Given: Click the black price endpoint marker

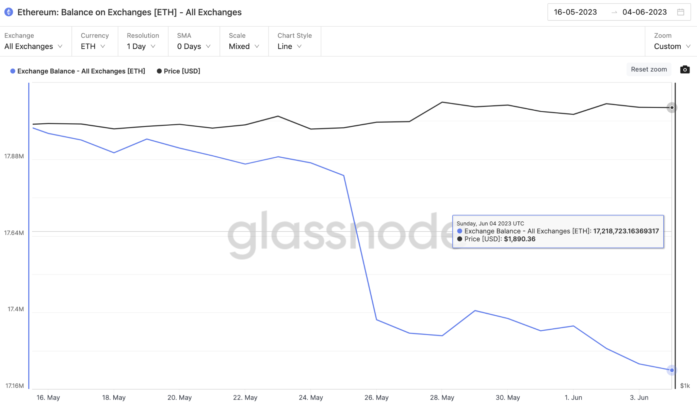Looking at the screenshot, I should pyautogui.click(x=672, y=108).
